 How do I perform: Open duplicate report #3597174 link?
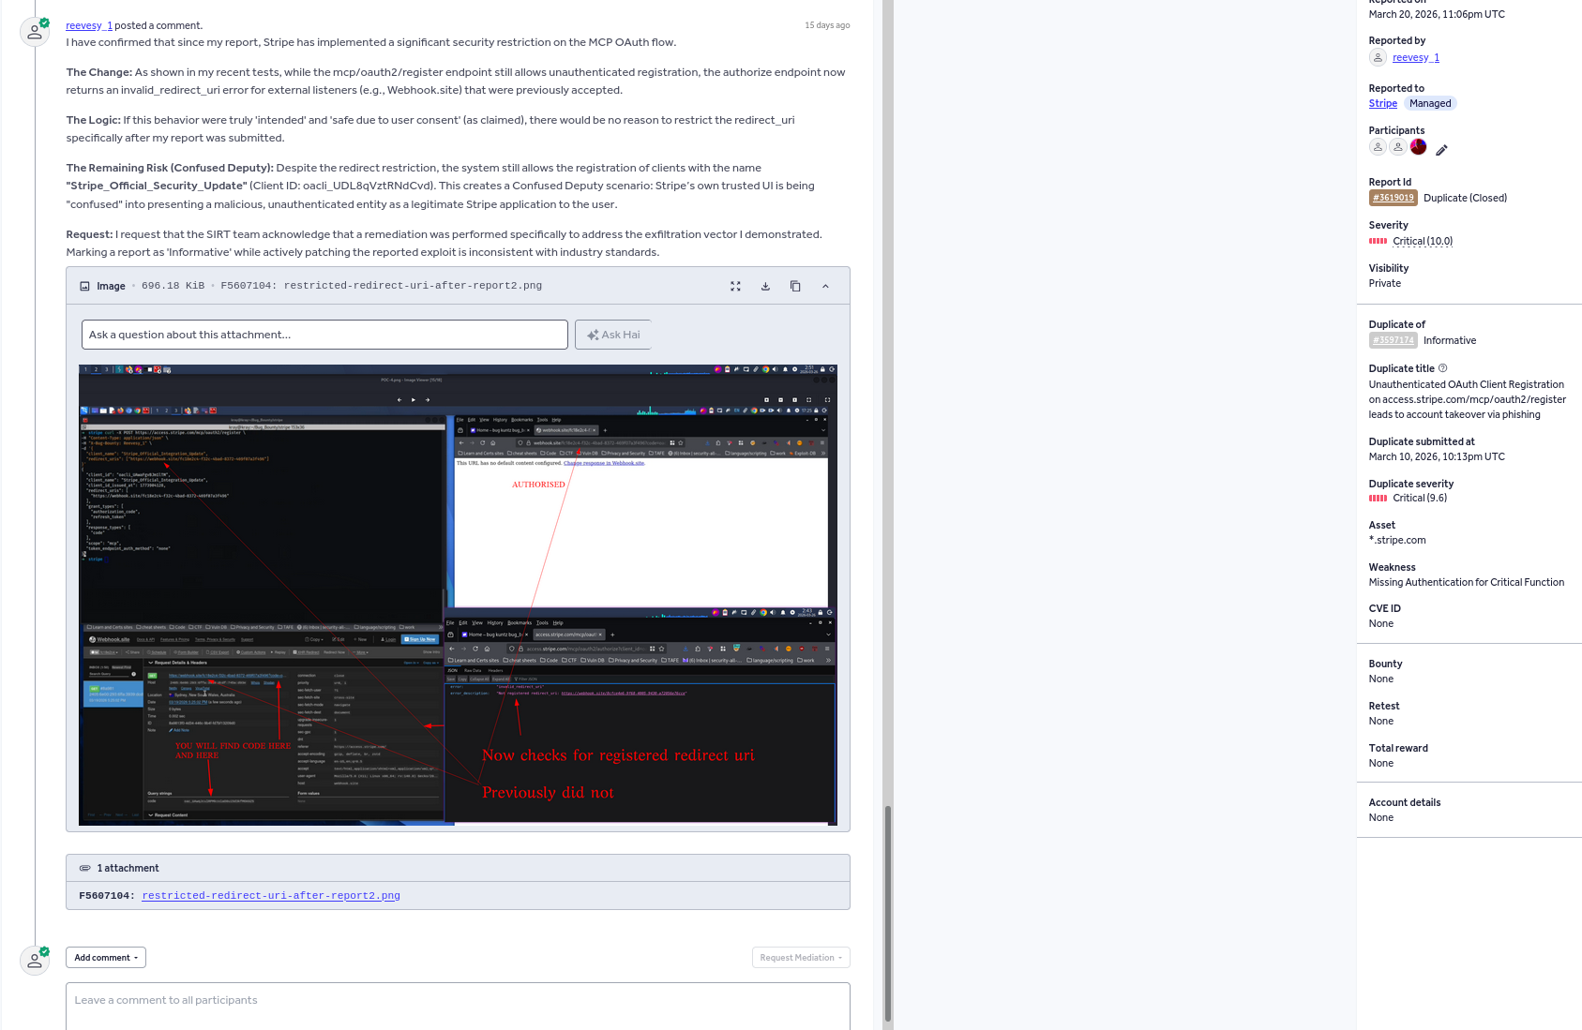click(1393, 340)
